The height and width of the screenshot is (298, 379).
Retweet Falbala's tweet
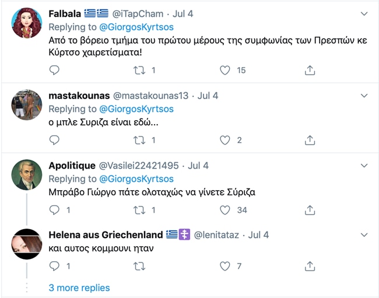pyautogui.click(x=139, y=70)
